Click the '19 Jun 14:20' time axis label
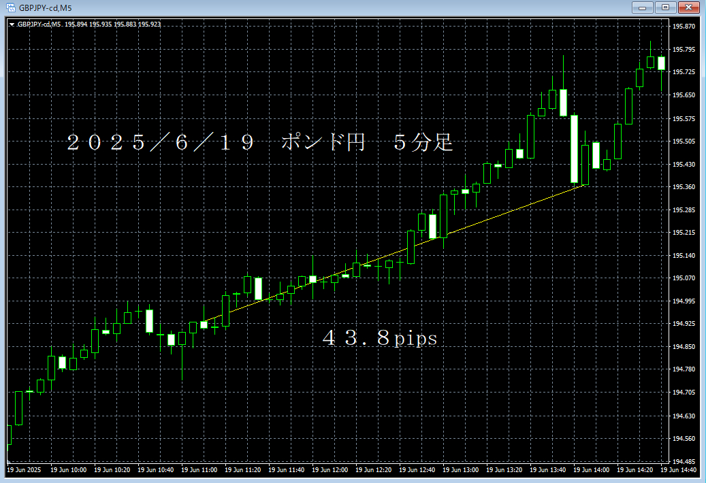Image resolution: width=706 pixels, height=483 pixels. click(x=635, y=470)
